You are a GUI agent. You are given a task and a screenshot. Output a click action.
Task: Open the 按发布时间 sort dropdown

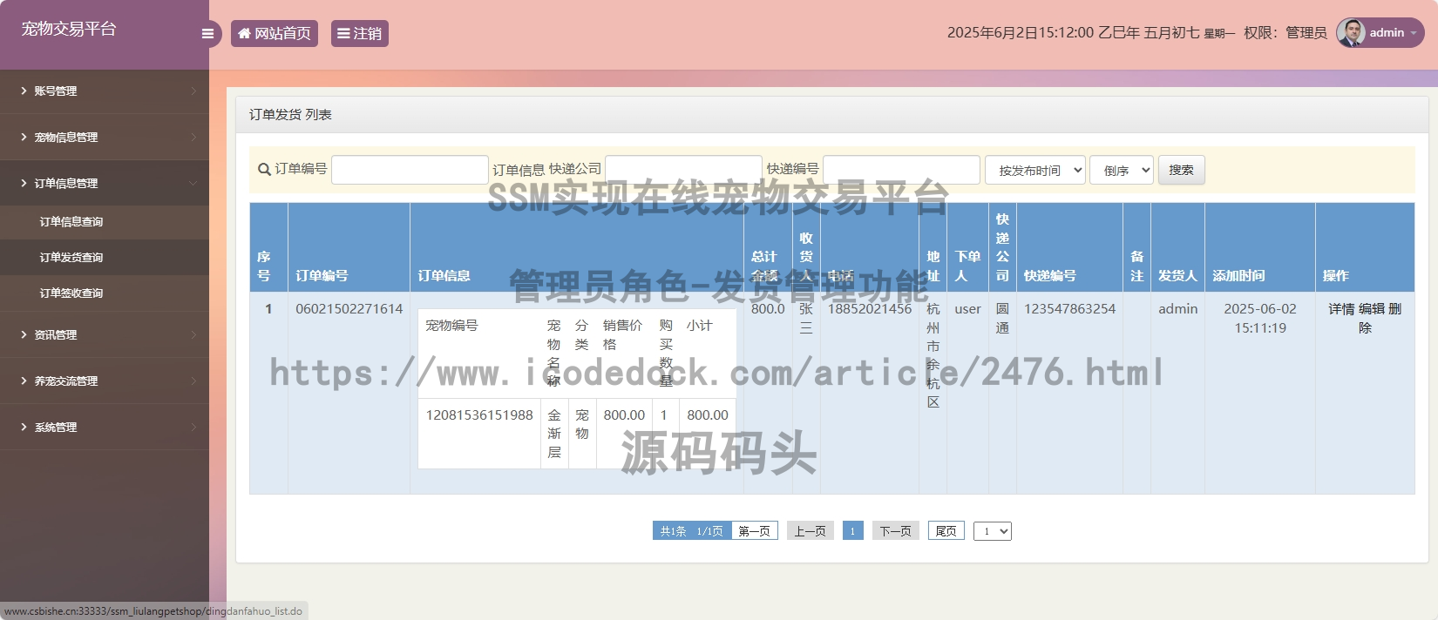click(x=1035, y=170)
